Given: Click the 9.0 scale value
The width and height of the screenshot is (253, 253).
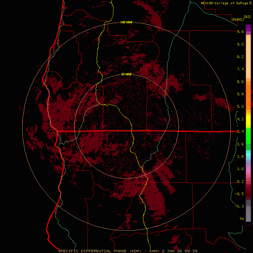Looking at the screenshot, I should (x=240, y=44).
